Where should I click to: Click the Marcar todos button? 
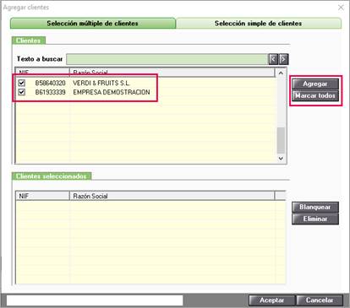315,96
